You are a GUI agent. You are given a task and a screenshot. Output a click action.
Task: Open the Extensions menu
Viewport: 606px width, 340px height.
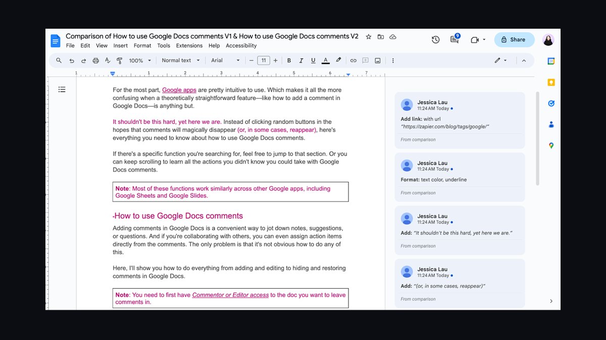click(189, 45)
